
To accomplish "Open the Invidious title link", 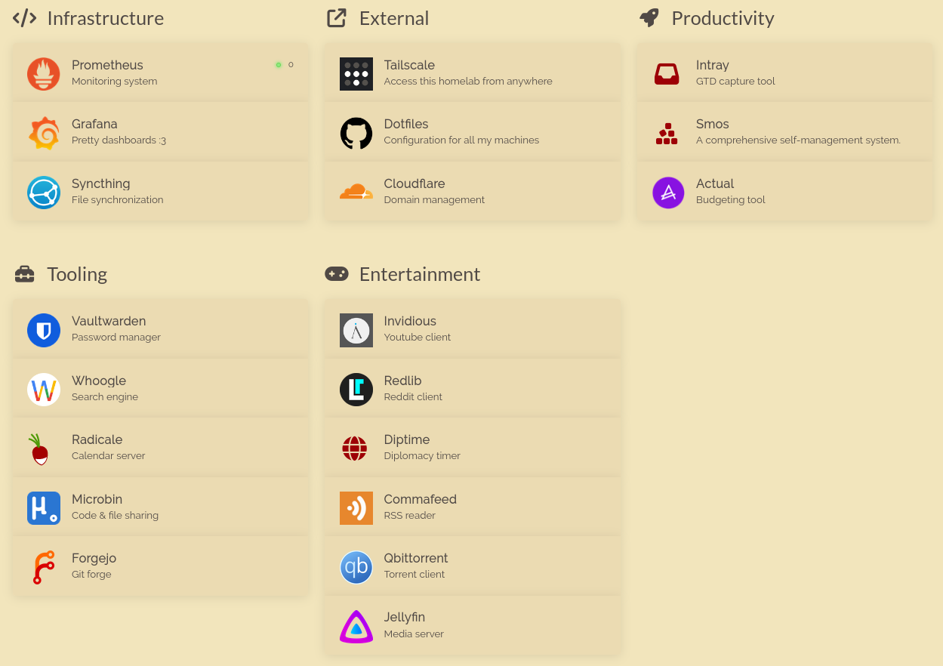I will (410, 321).
